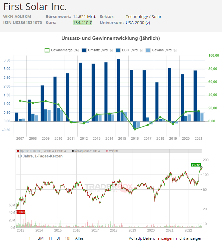Screen dimensions: 222x245
Task: Click the 2016 EBIT negative bar
Action: pyautogui.click(x=135, y=125)
